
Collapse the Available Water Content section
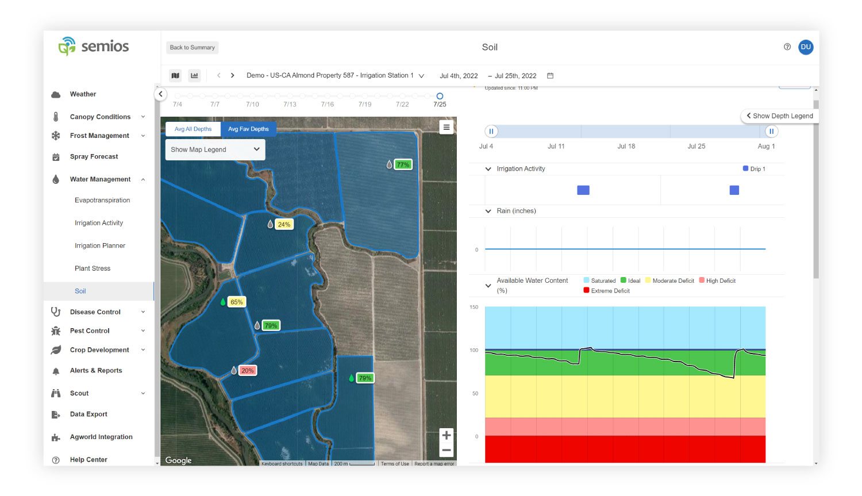pyautogui.click(x=488, y=286)
